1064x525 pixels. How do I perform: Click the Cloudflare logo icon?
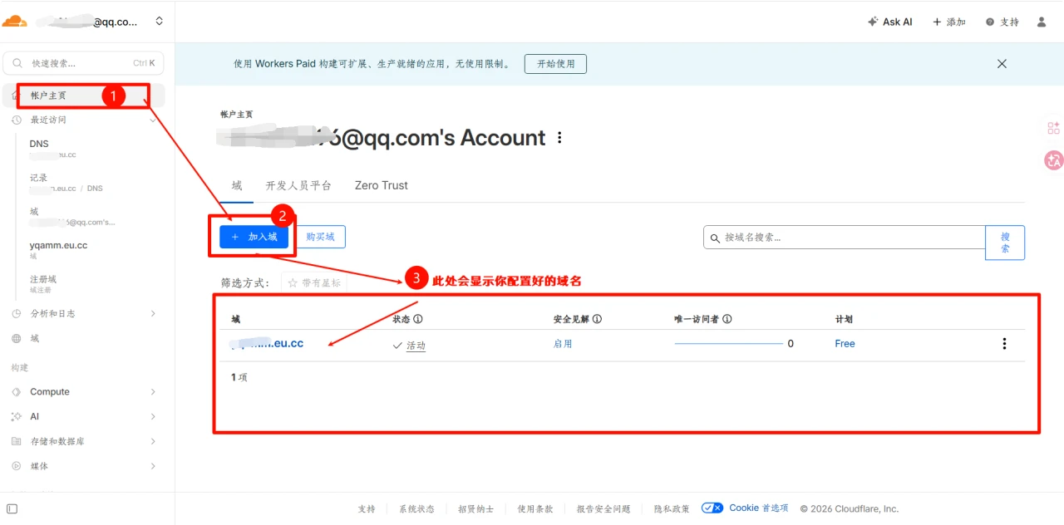point(14,22)
